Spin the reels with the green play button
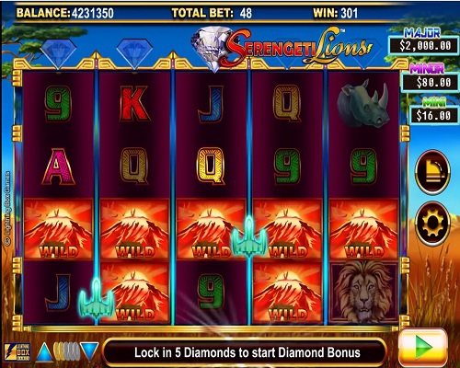This screenshot has width=460, height=368. tap(423, 348)
